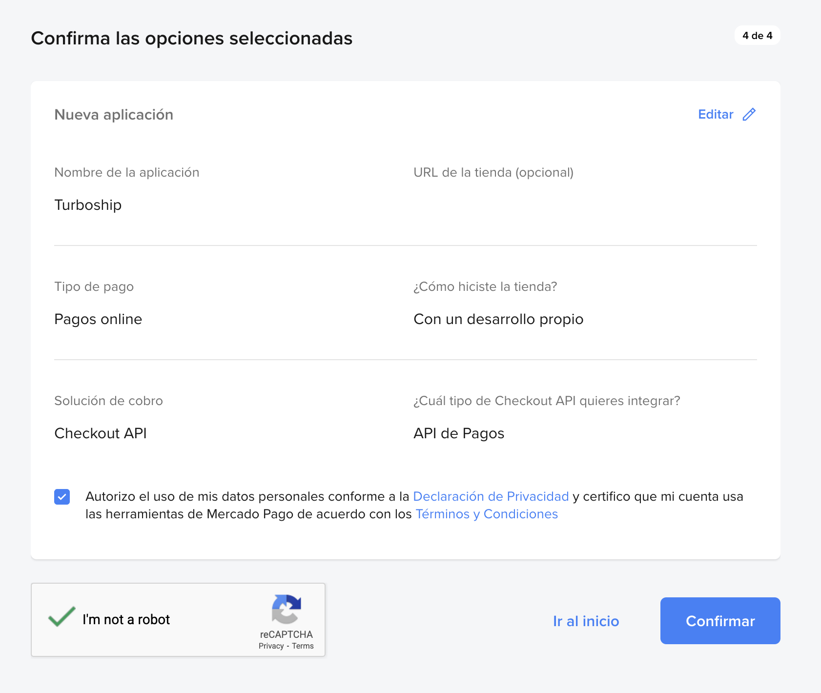Click Editar to modify application details

pos(716,114)
